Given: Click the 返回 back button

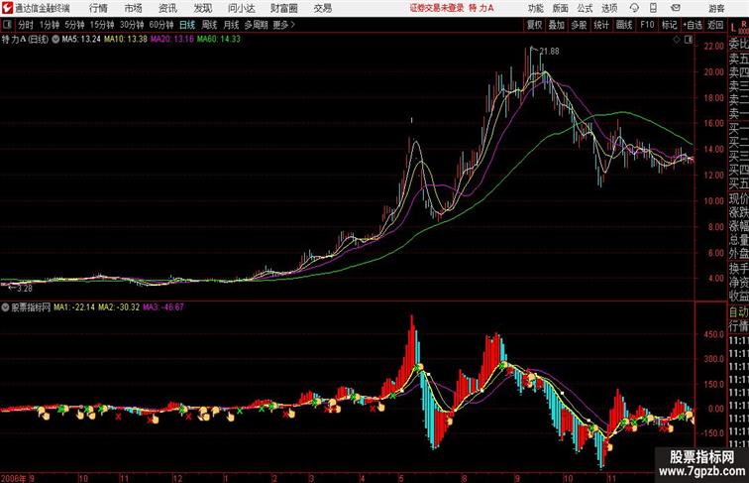Looking at the screenshot, I should tap(715, 25).
